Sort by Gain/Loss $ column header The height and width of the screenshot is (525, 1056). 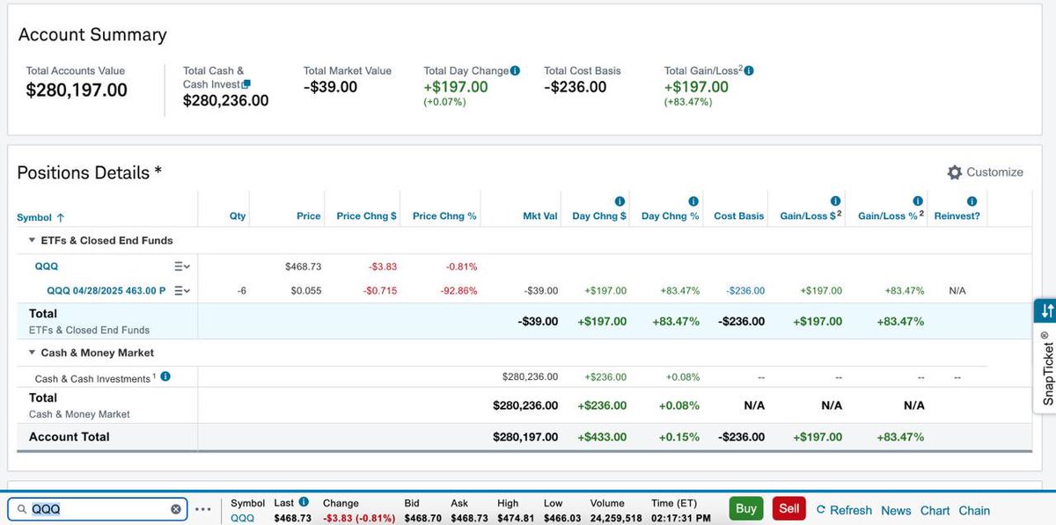pos(811,215)
